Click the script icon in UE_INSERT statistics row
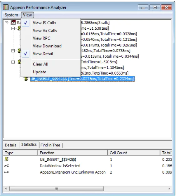This screenshot has height=196, width=176. coord(7,159)
